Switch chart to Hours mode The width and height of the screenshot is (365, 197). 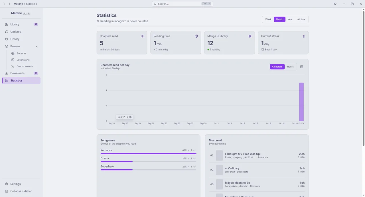pos(290,67)
